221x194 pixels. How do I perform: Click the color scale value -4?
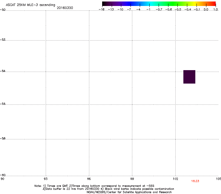(x=138, y=10)
